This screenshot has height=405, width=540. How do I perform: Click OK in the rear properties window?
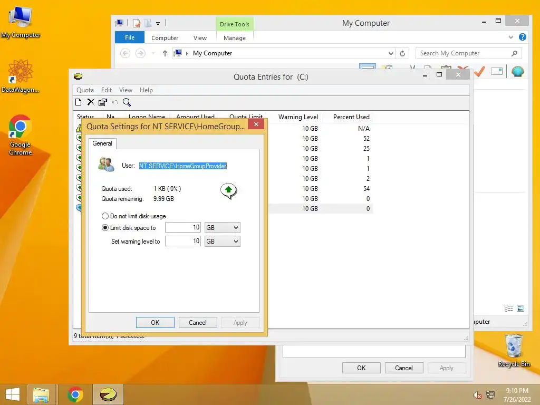[361, 368]
